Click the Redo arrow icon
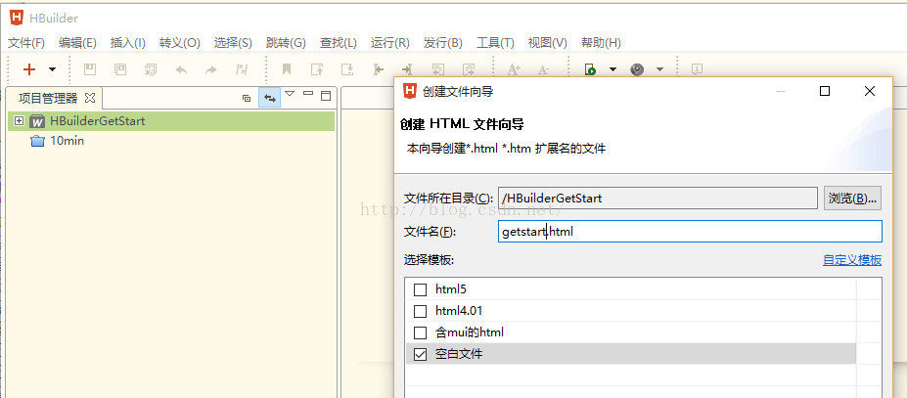 pos(211,70)
